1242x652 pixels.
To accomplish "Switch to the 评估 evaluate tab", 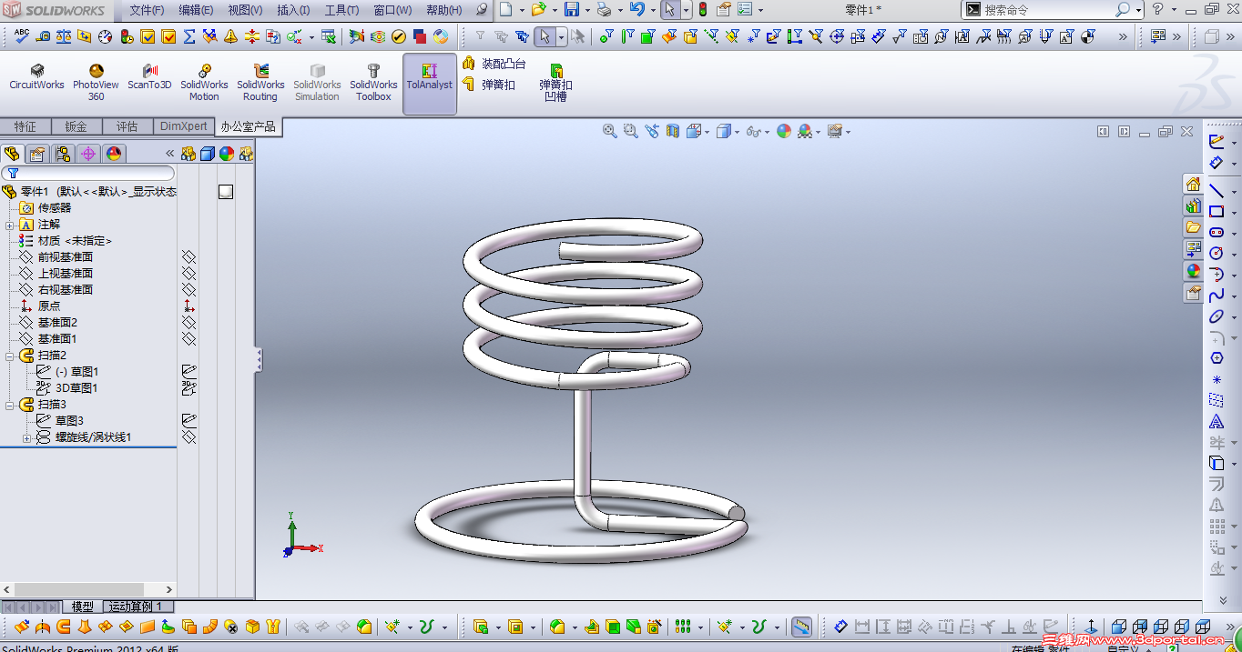I will [x=127, y=126].
